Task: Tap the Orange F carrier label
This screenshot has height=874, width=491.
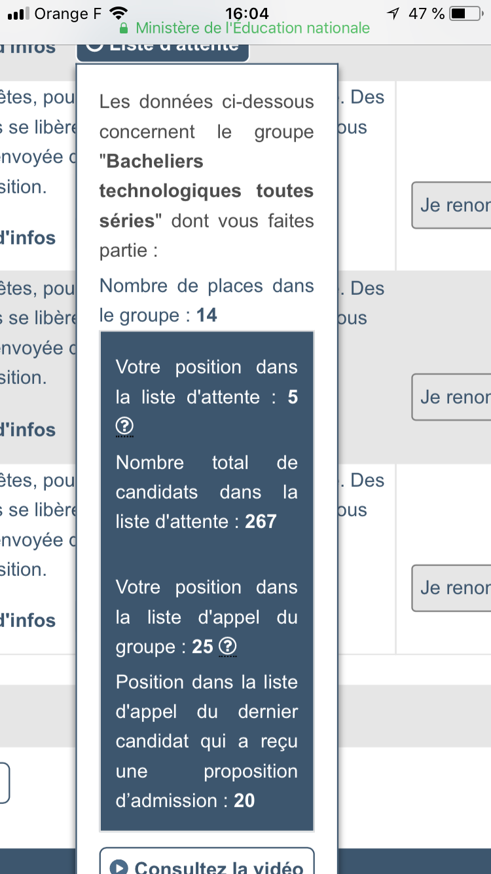Action: tap(69, 13)
